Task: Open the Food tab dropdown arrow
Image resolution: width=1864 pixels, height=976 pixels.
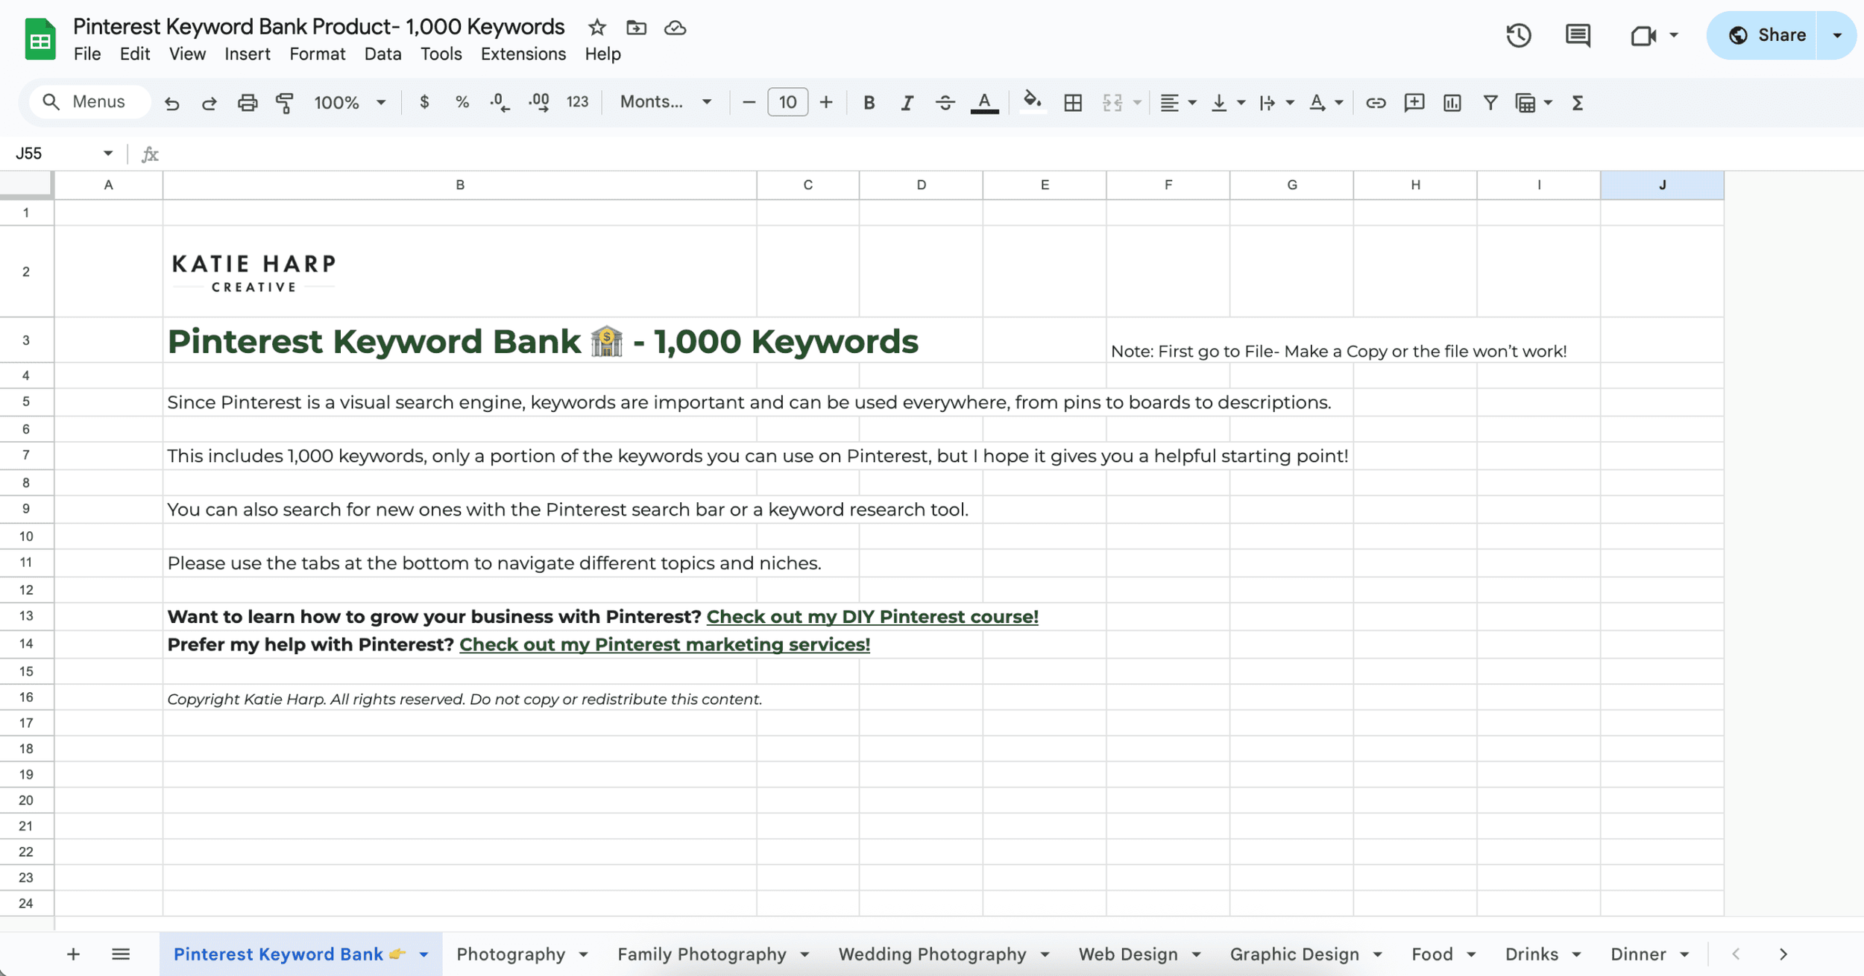Action: tap(1471, 954)
